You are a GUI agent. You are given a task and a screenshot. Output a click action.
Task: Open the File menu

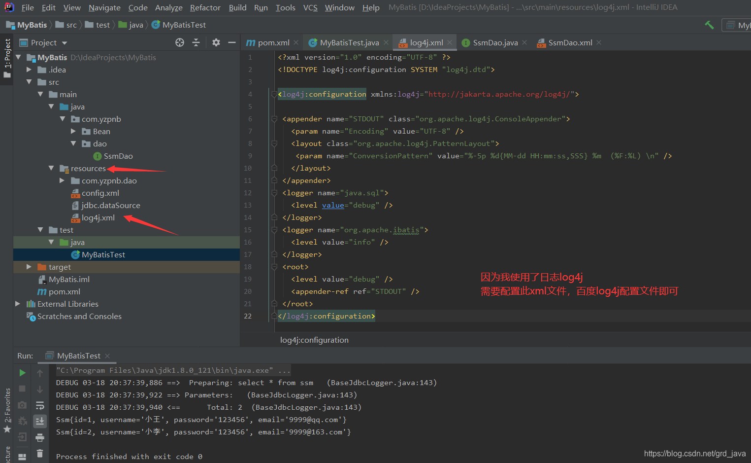tap(28, 7)
